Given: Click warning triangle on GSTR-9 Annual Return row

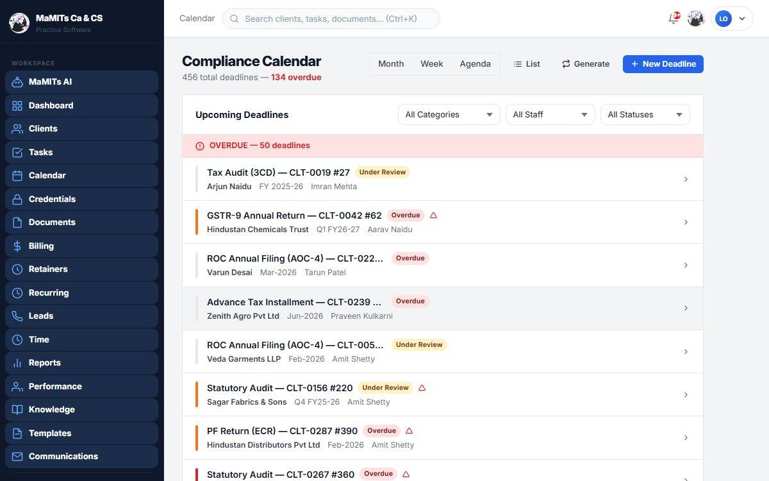Looking at the screenshot, I should pyautogui.click(x=433, y=215).
